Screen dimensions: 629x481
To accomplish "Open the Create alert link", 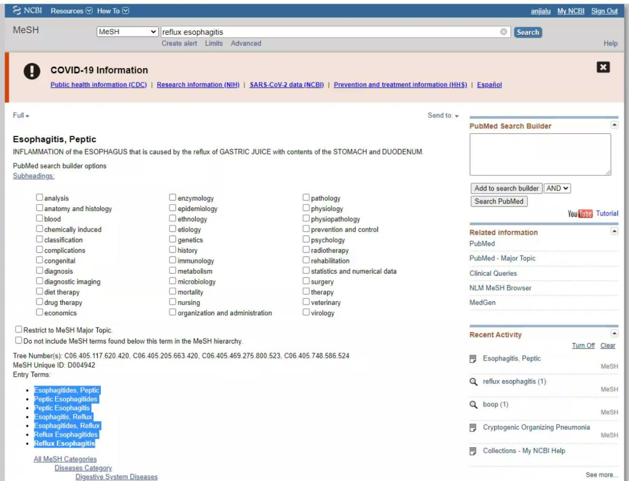I will [179, 43].
